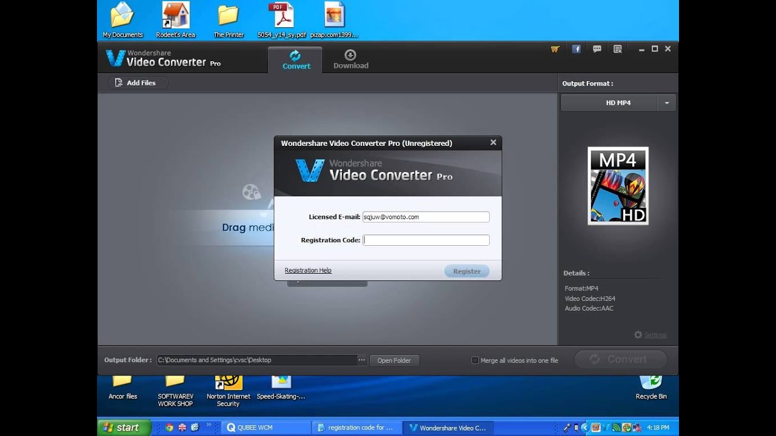Viewport: 776px width, 436px height.
Task: Select the Format:MP4 detail text
Action: (581, 289)
